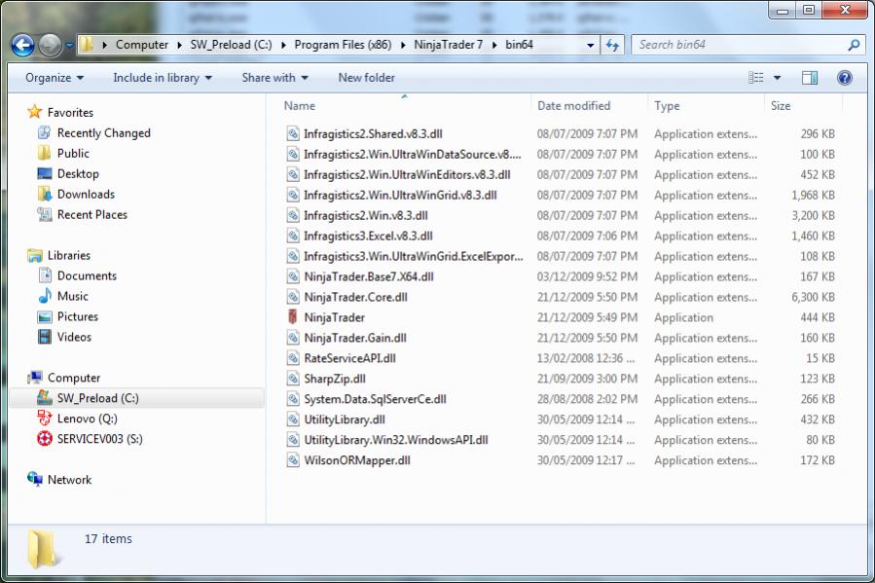Select the Infragistics2.Win.UltraWinGrid.v8.3.dll file icon
This screenshot has width=875, height=583.
[292, 195]
